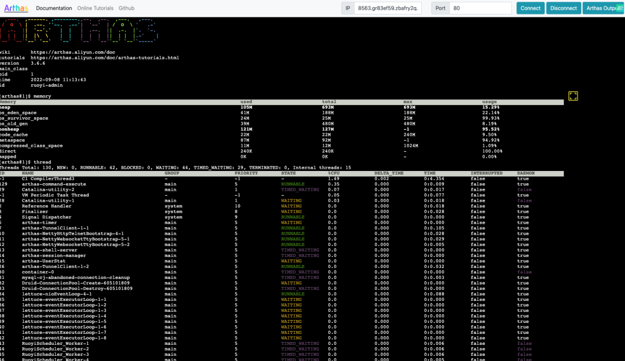Click thread name Druid-ConnectionPool-Create-605101809
The height and width of the screenshot is (361, 625).
tap(76, 283)
